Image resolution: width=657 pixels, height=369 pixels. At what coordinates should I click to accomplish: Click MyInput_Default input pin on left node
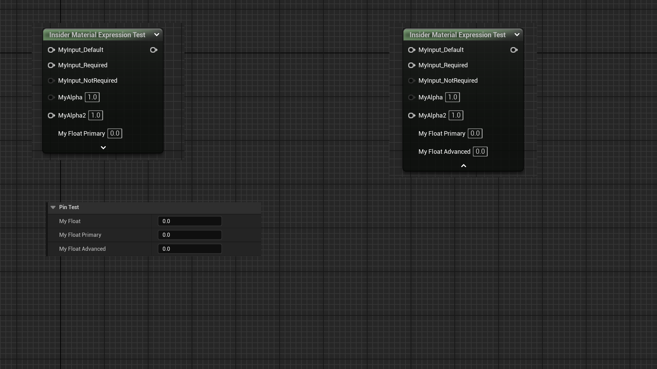pos(51,50)
